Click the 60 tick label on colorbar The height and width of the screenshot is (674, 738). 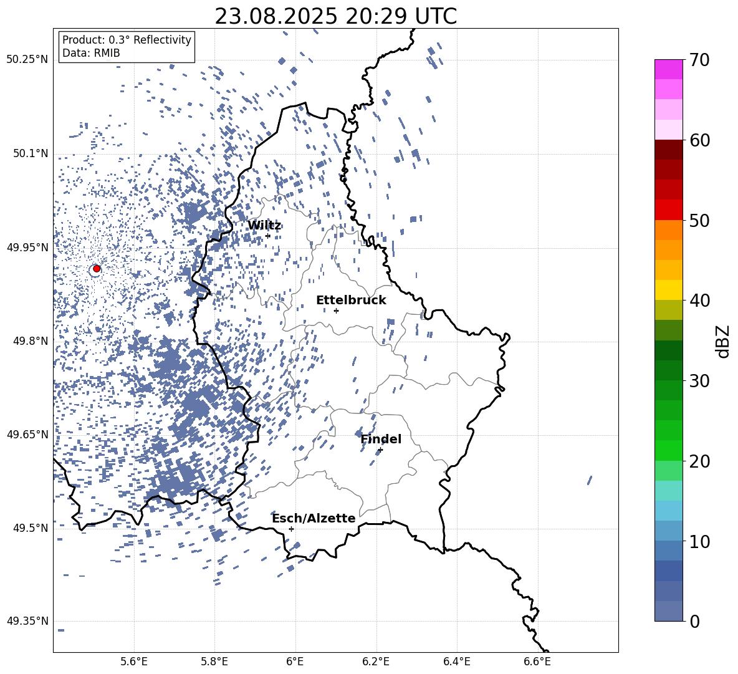pyautogui.click(x=699, y=140)
